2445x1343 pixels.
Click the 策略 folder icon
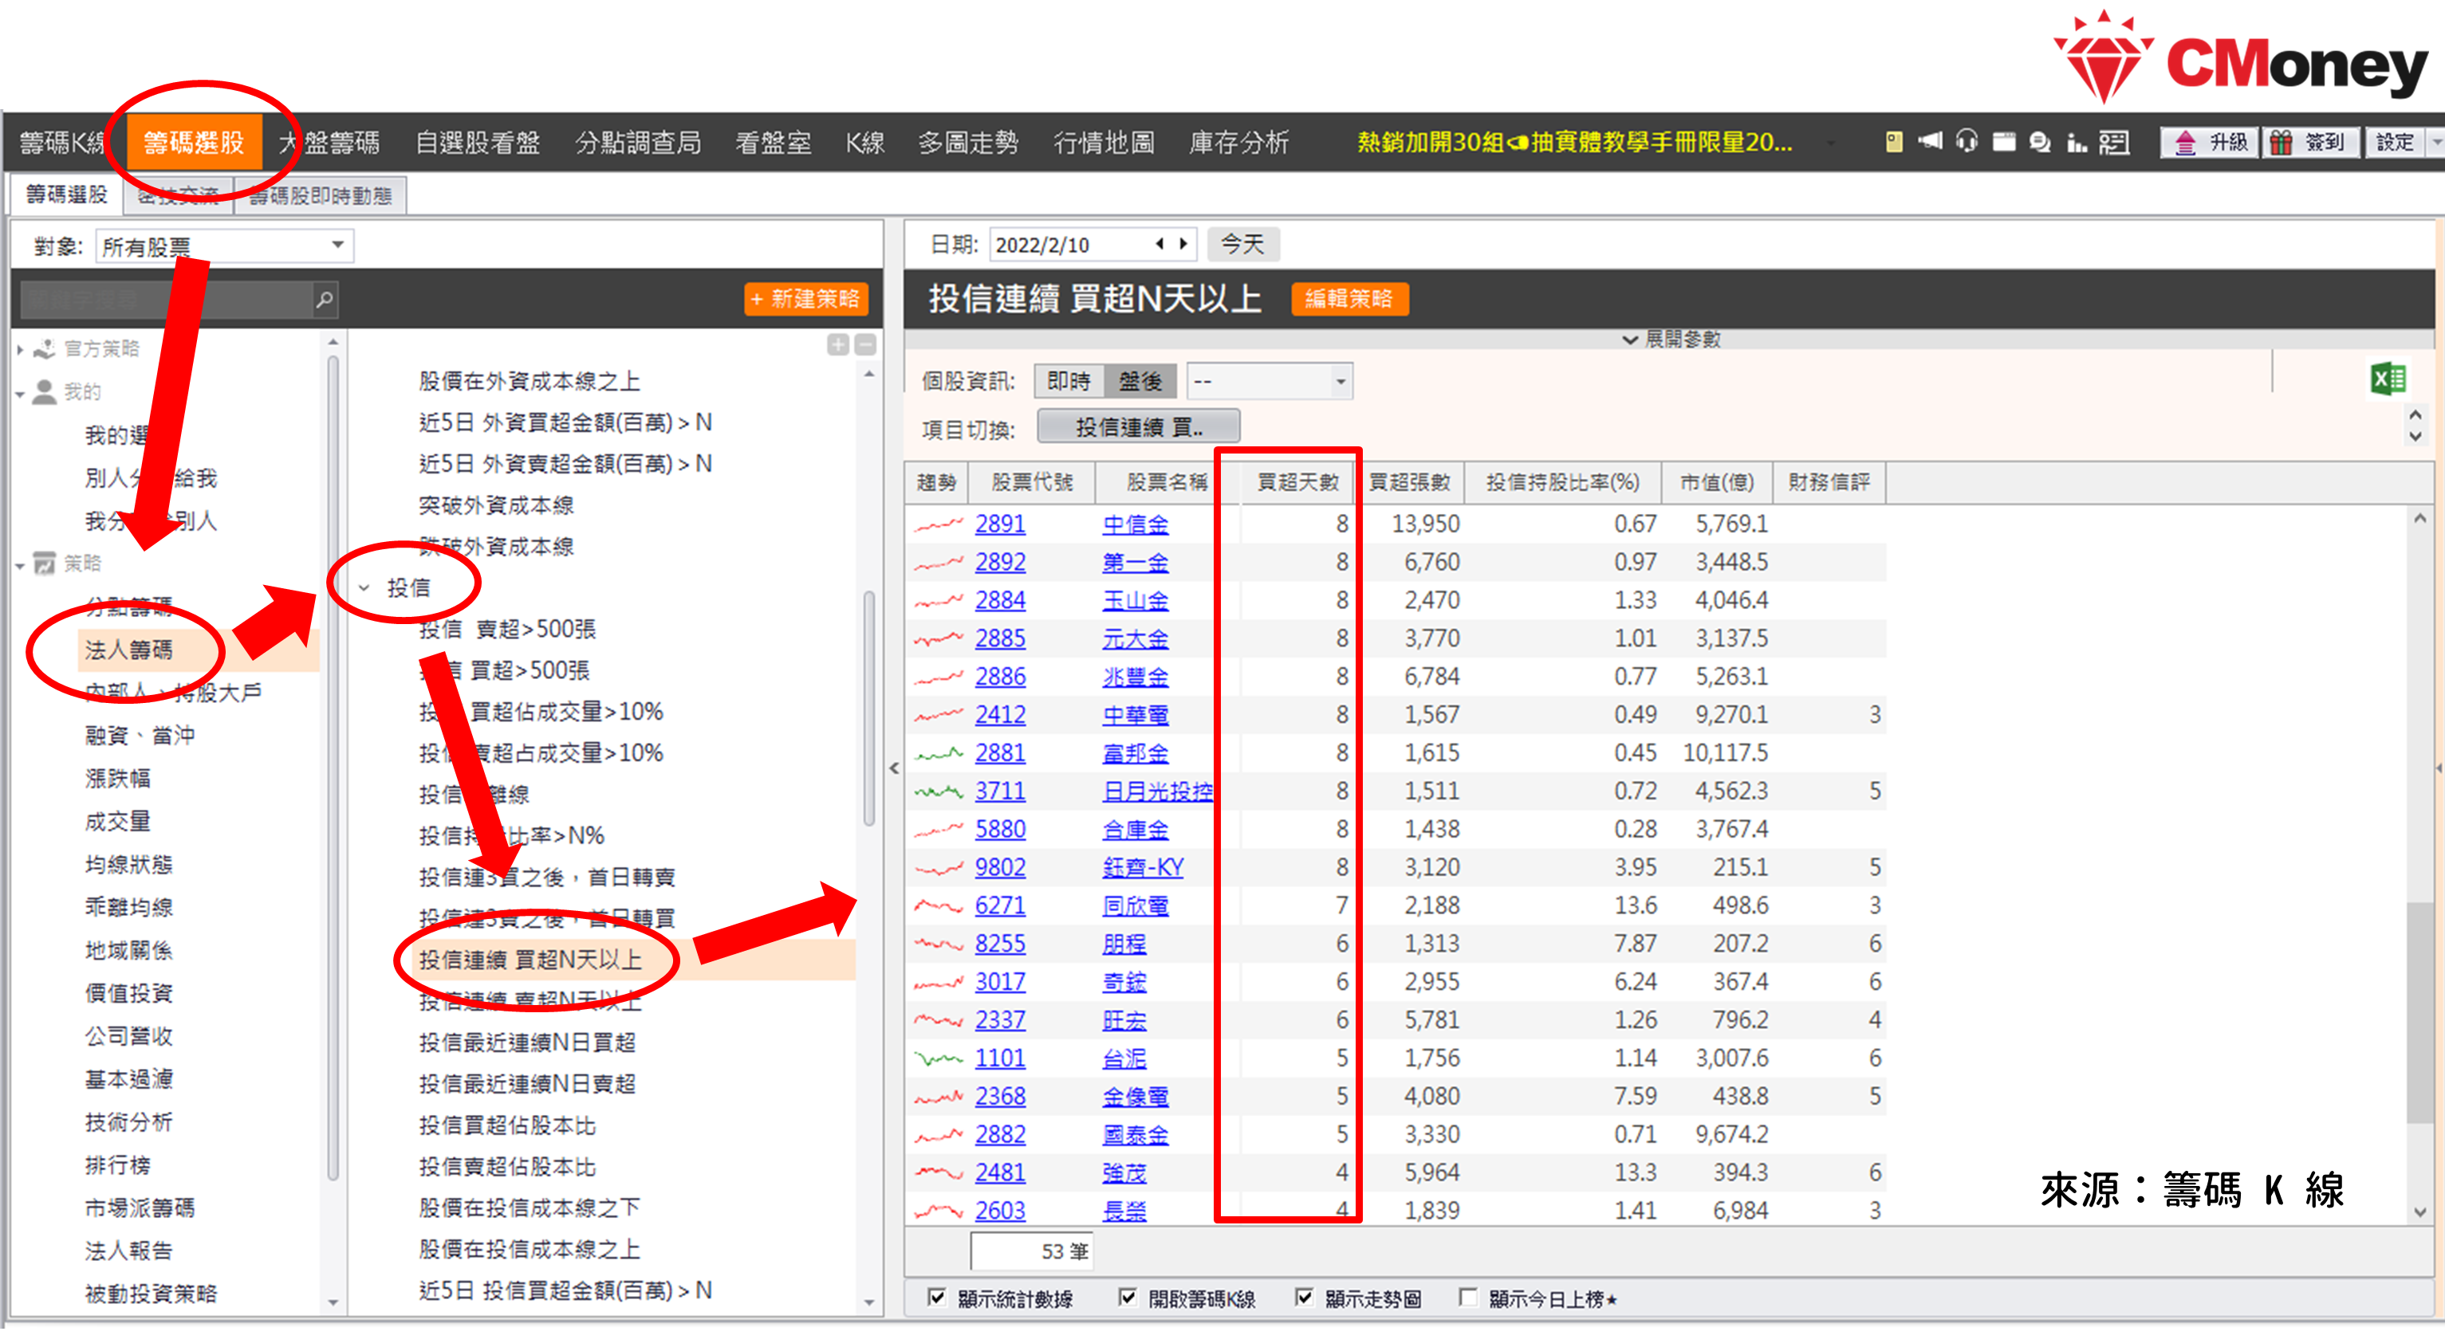coord(45,564)
